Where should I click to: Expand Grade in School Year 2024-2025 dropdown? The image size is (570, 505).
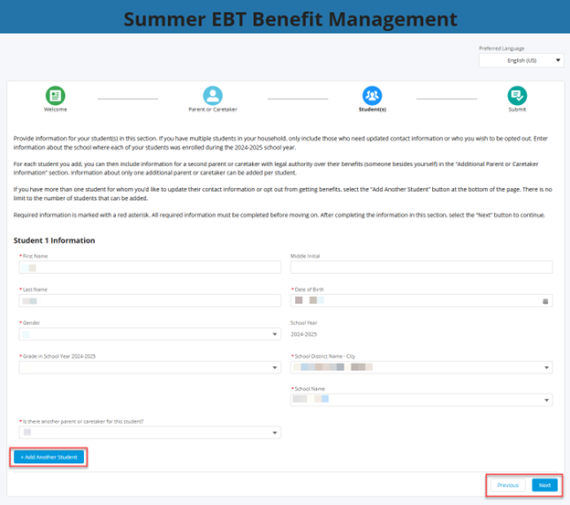click(148, 367)
